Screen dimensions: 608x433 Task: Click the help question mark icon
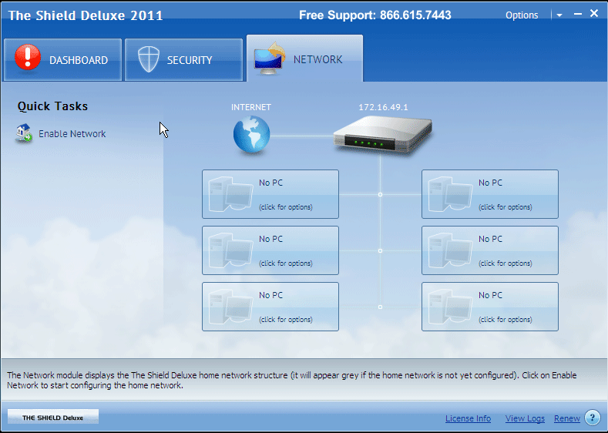click(592, 418)
